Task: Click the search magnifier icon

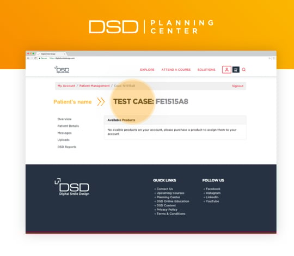Action: point(244,70)
